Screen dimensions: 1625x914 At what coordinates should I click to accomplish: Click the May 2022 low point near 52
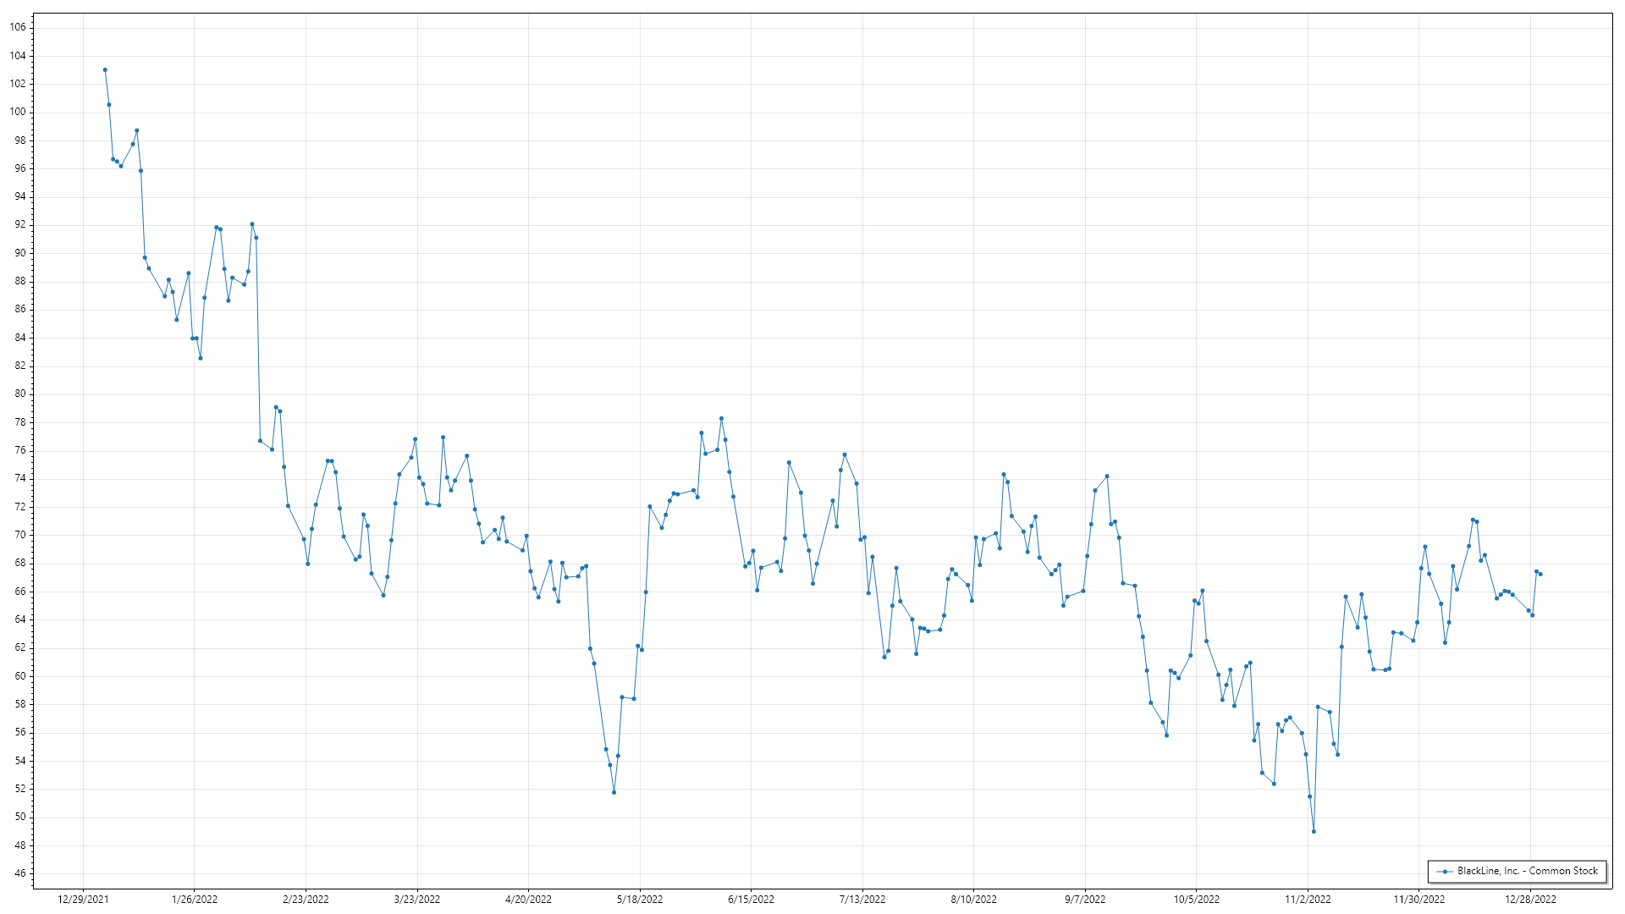click(x=614, y=793)
